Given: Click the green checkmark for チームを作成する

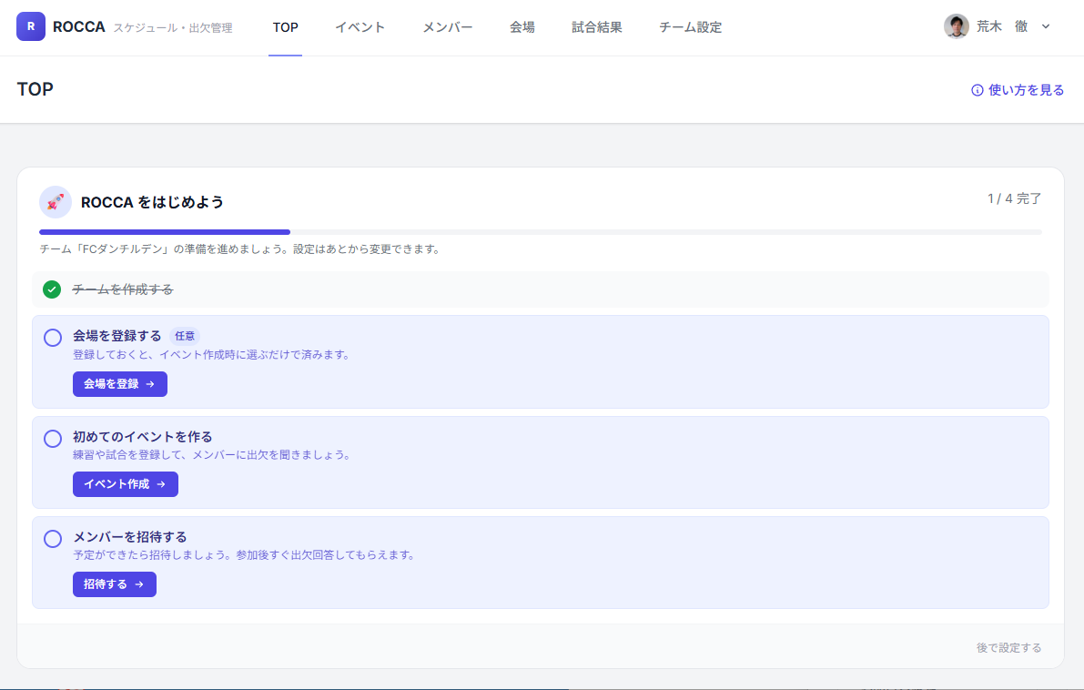Looking at the screenshot, I should 52,289.
